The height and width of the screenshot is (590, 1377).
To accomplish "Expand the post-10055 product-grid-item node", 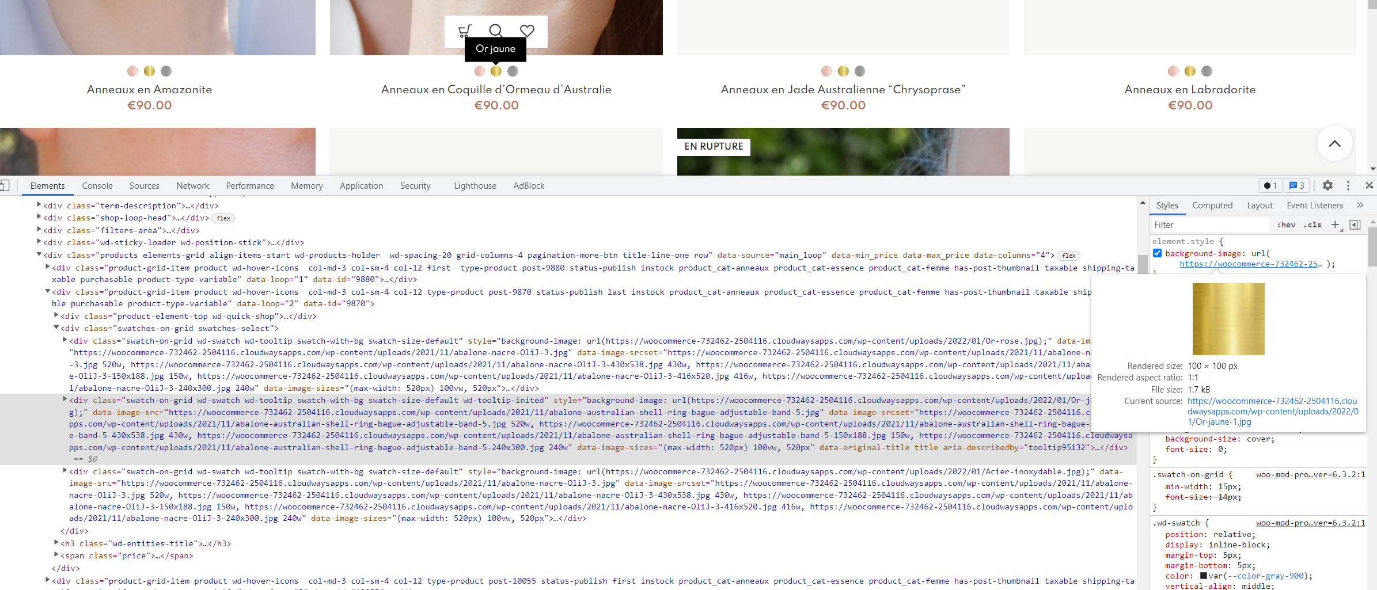I will click(x=48, y=580).
